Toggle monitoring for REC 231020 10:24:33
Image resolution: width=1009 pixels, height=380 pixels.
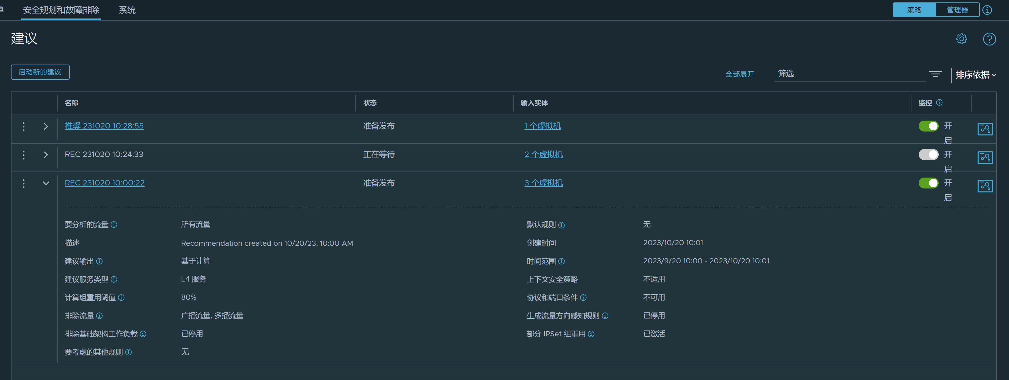(x=928, y=154)
